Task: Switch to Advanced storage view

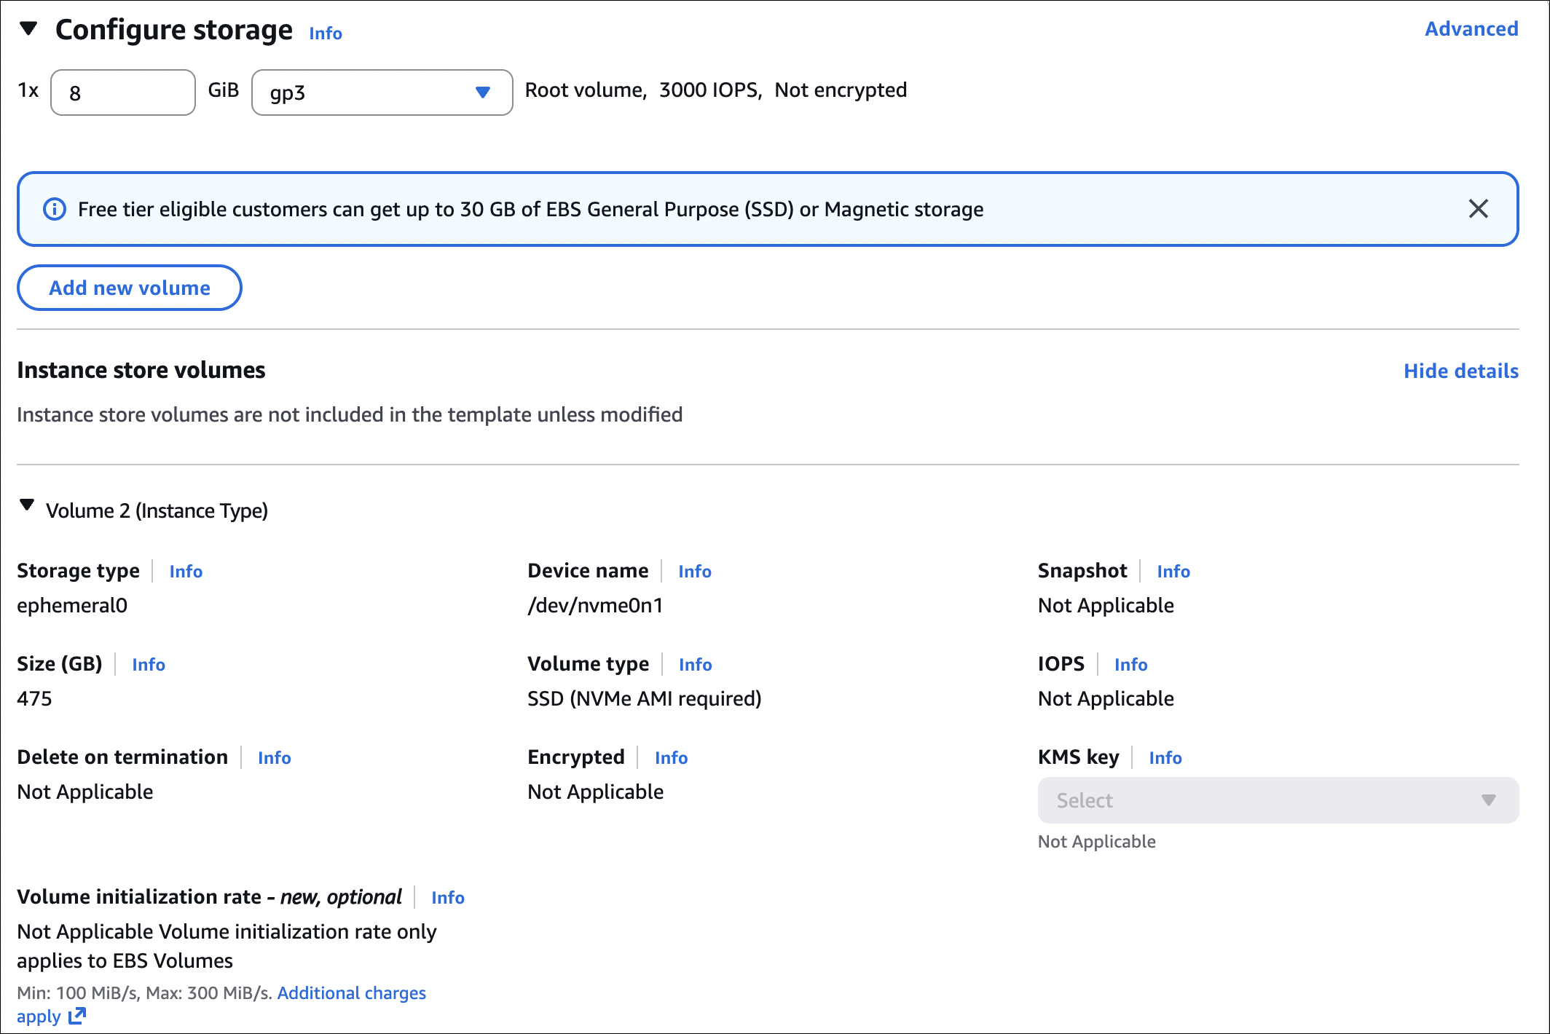Action: (1471, 29)
